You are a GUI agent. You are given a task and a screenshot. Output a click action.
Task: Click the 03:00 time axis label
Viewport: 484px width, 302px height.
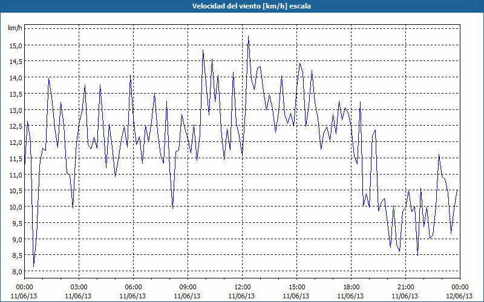[79, 287]
